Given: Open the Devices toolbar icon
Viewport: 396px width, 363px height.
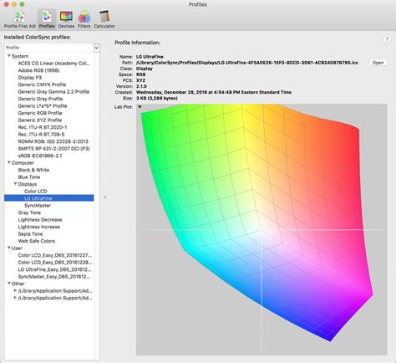Looking at the screenshot, I should tap(66, 19).
